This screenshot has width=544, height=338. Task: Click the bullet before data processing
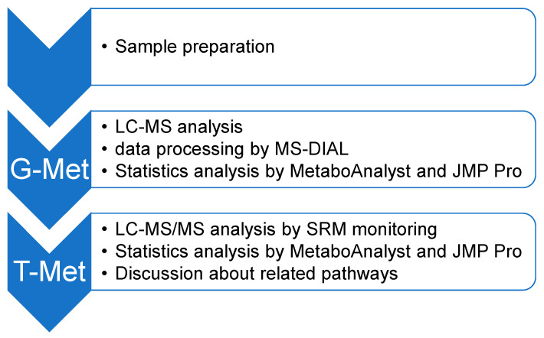(104, 149)
